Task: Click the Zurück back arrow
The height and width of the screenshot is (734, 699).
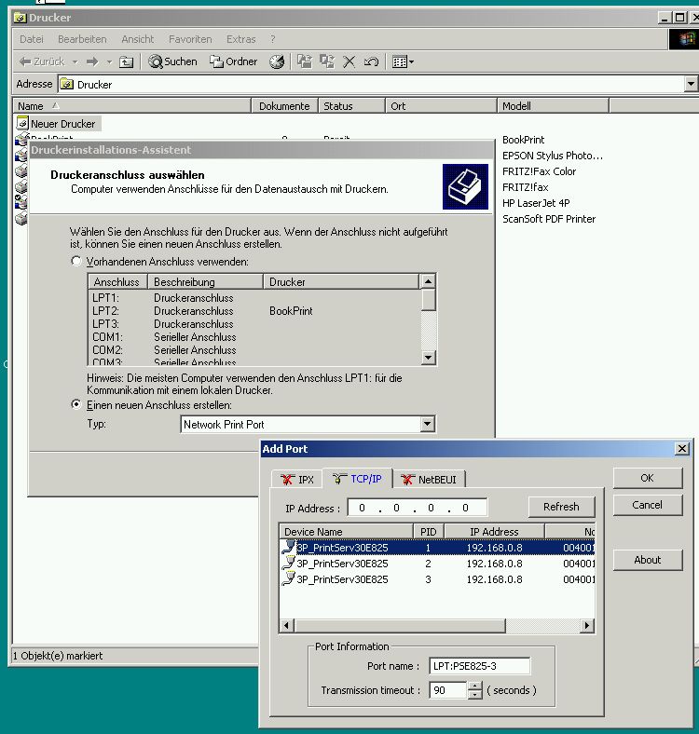Action: pyautogui.click(x=42, y=61)
